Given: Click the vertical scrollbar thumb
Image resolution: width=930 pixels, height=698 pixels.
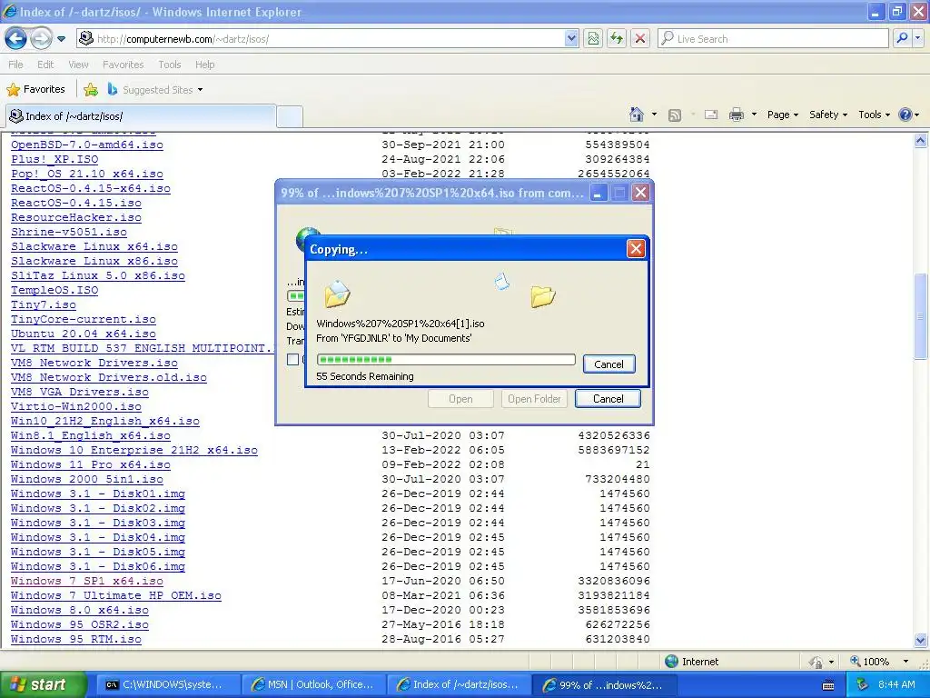Looking at the screenshot, I should pos(920,316).
